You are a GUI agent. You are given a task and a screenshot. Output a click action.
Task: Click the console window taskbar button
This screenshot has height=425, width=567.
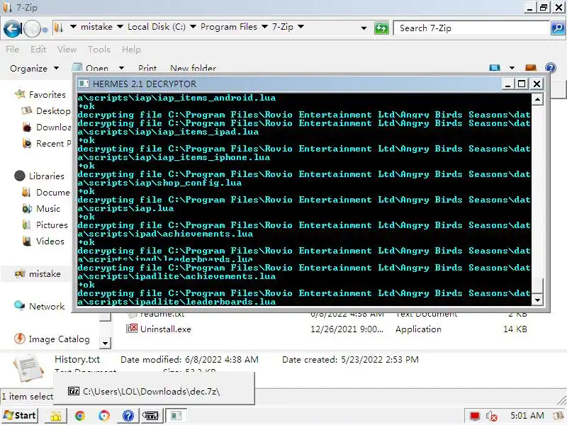coord(176,416)
